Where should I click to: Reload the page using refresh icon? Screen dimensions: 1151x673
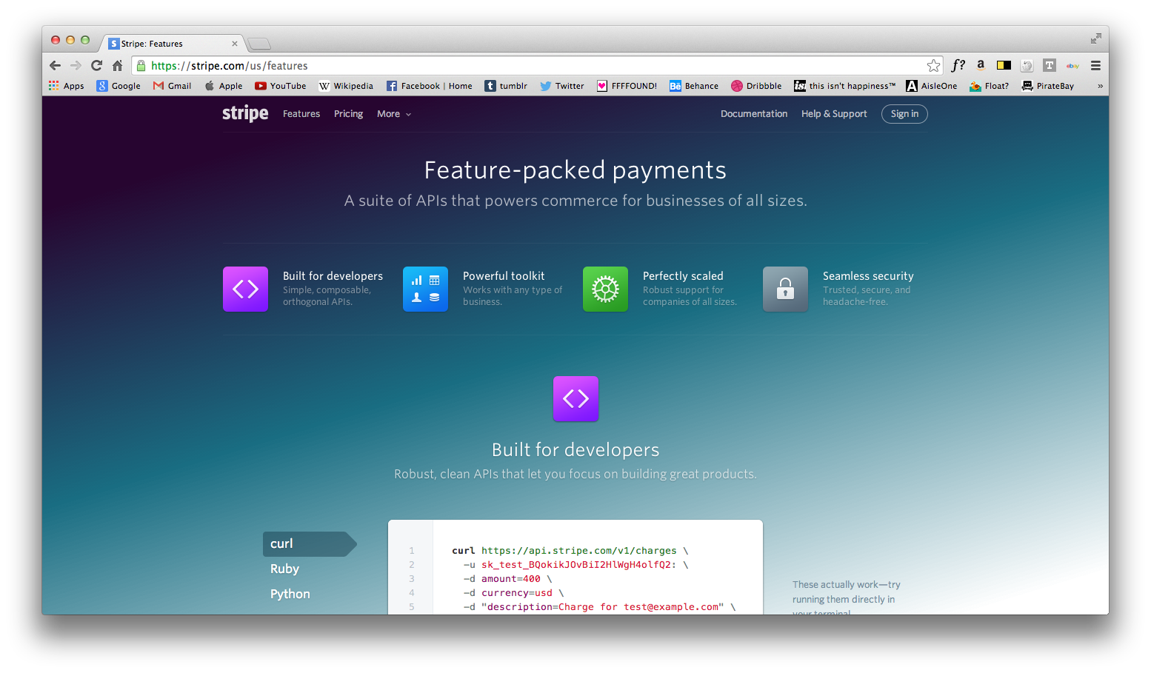[96, 66]
